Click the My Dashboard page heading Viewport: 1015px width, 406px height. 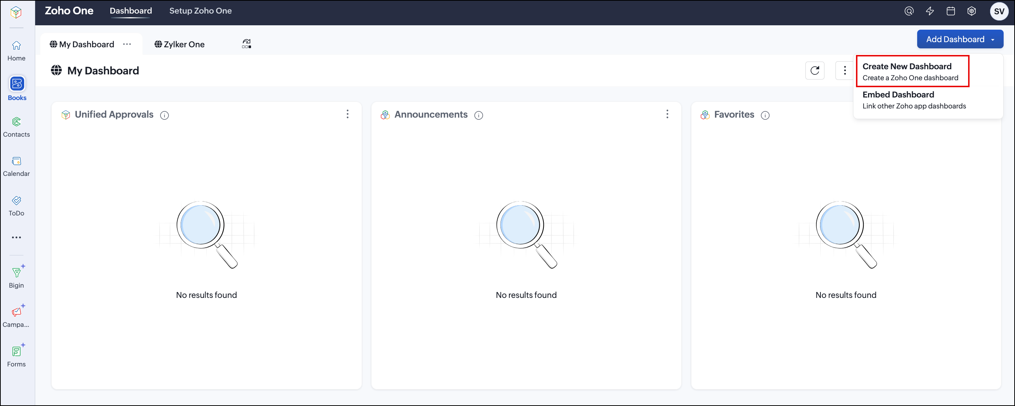point(103,71)
